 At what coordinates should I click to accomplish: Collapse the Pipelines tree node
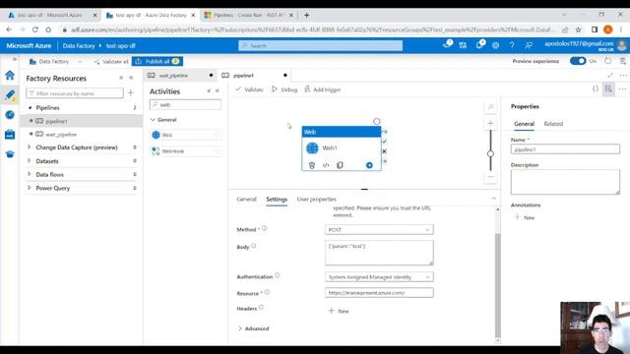coord(30,107)
